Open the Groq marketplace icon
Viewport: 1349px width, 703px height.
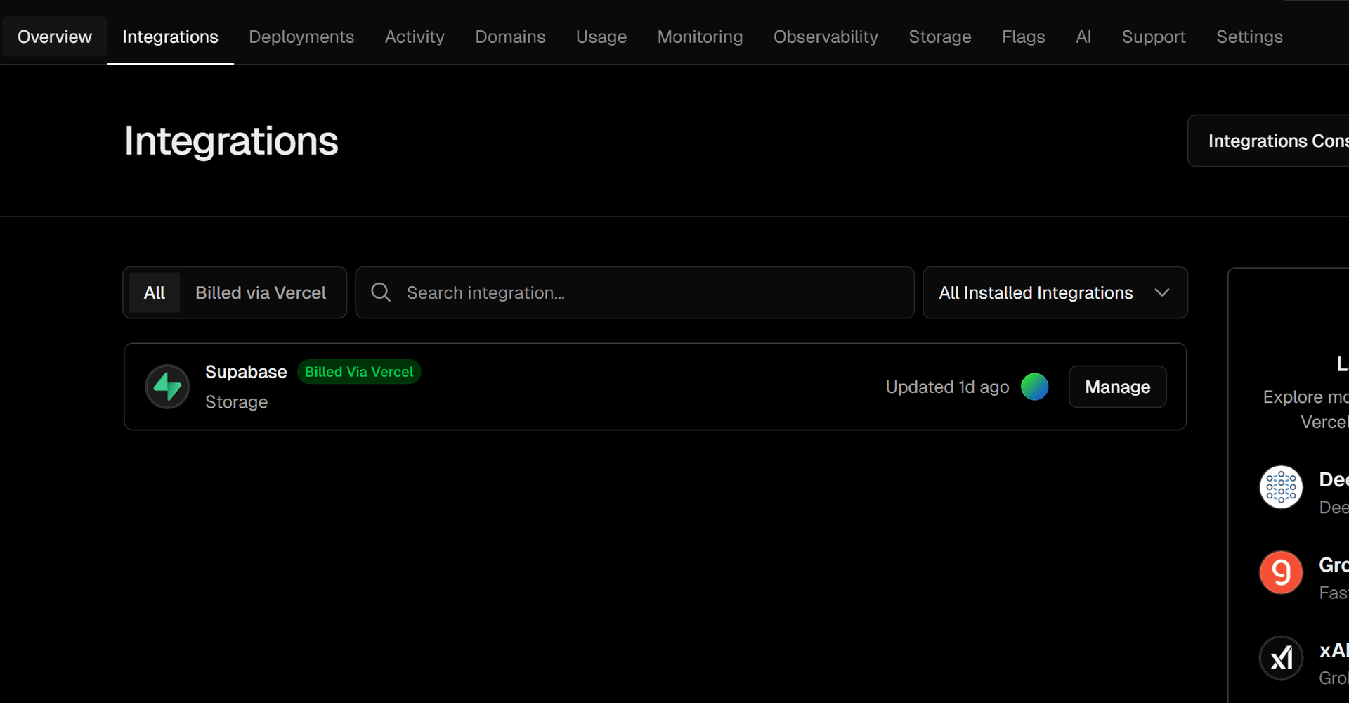coord(1281,572)
